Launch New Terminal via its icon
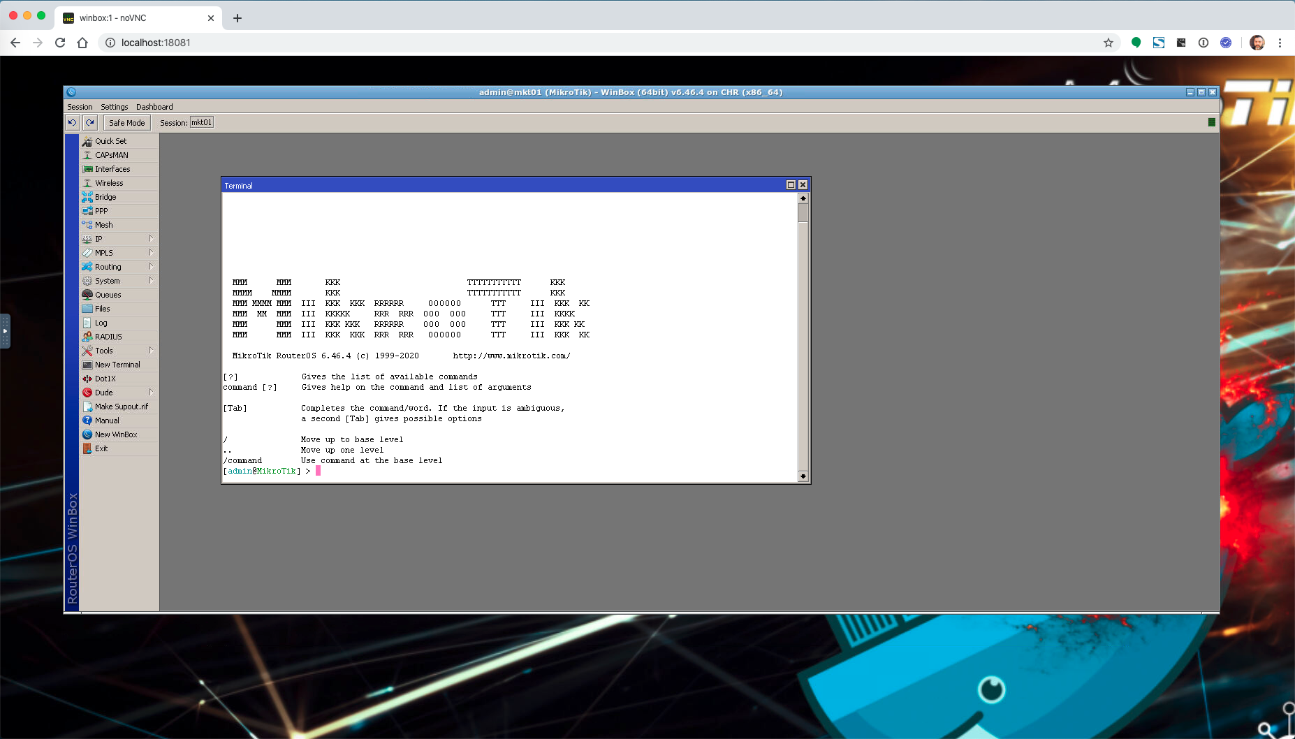 [x=87, y=365]
